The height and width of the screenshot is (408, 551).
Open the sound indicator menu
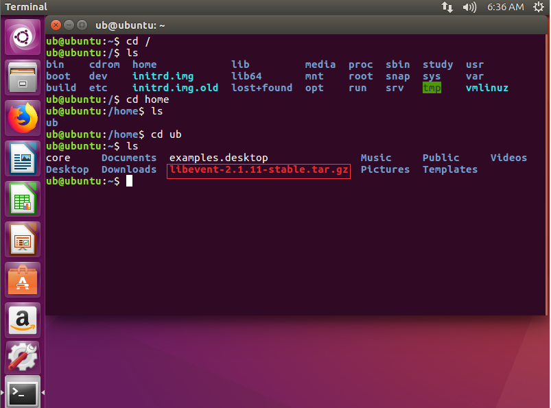(468, 8)
